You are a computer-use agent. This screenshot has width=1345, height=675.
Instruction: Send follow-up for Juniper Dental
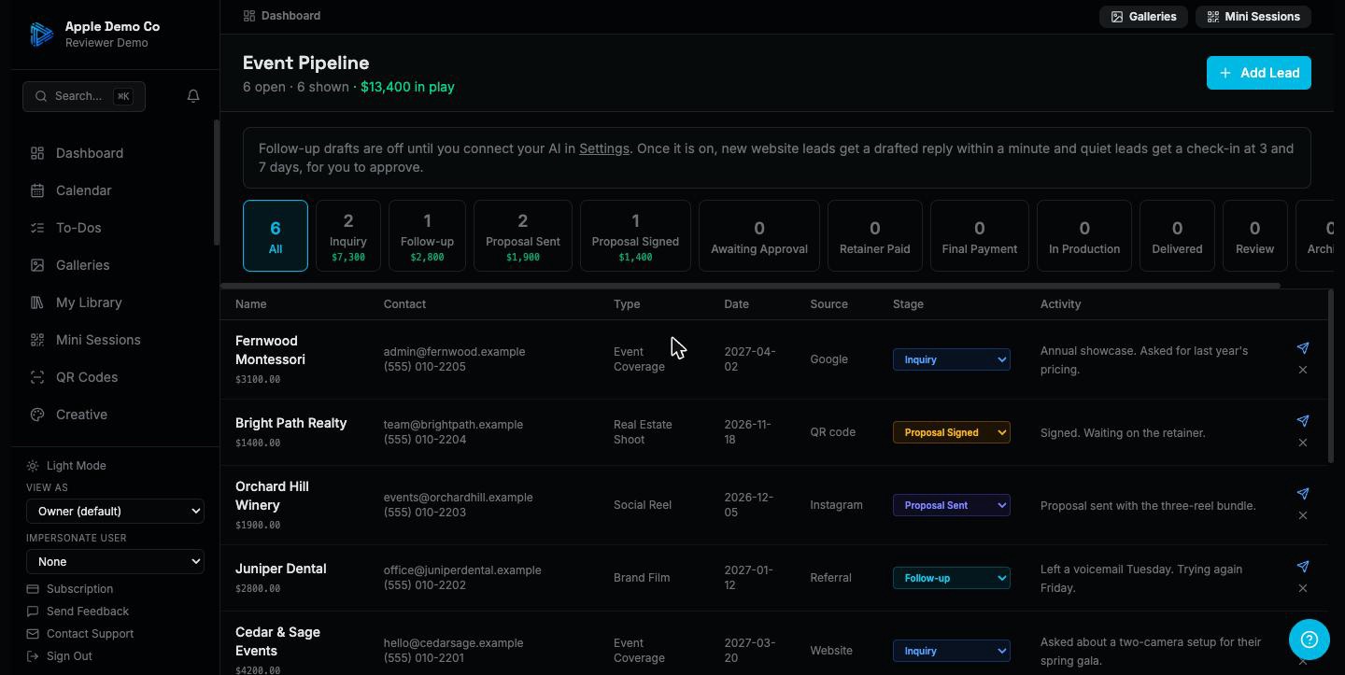1303,567
